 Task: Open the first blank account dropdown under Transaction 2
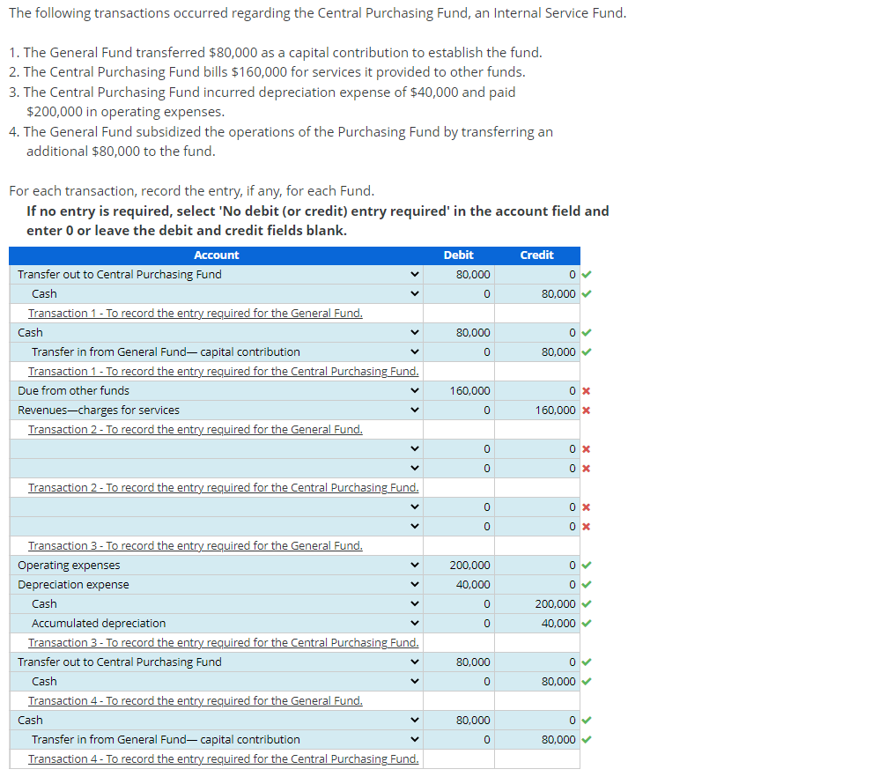(414, 448)
